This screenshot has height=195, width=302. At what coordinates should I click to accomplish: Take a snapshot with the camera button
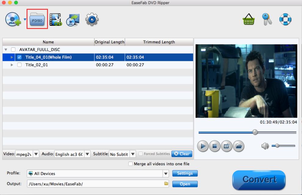point(226,146)
